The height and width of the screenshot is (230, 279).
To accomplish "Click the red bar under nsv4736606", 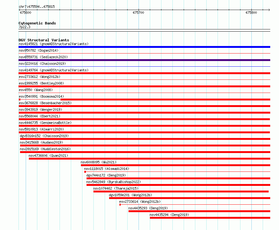I will 150,159.
